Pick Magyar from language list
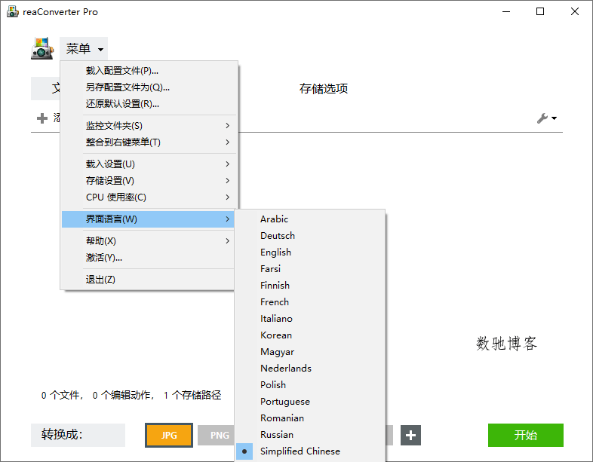Screen dimensions: 593x462 310,352
